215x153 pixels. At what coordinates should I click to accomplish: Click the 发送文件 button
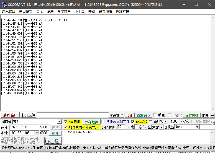[x=116, y=115]
